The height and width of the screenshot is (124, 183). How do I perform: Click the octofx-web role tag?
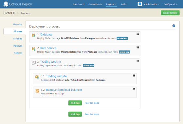coord(89,66)
